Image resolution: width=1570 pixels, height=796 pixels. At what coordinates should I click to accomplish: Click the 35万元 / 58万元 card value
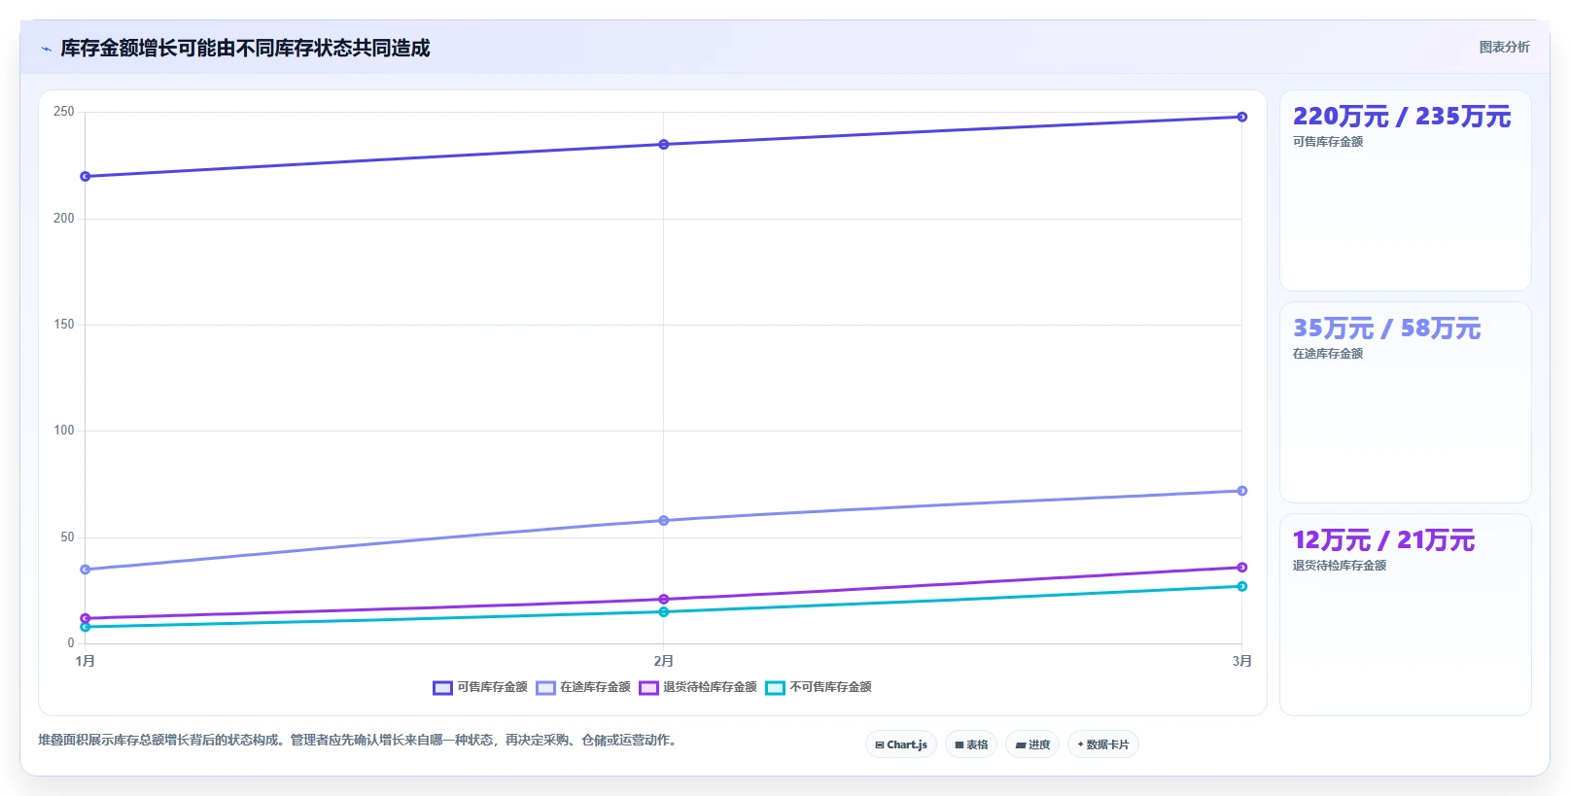(x=1386, y=329)
